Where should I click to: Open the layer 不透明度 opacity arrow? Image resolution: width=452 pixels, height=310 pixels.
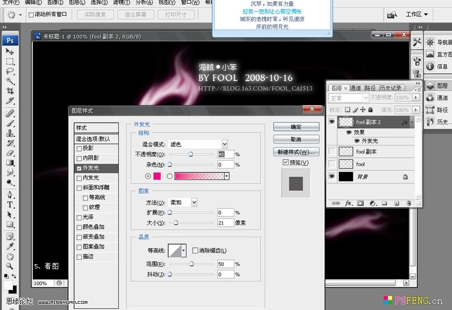tap(416, 98)
